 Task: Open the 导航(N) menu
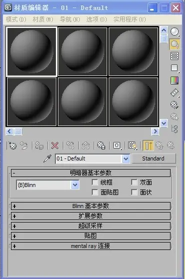tap(70, 19)
